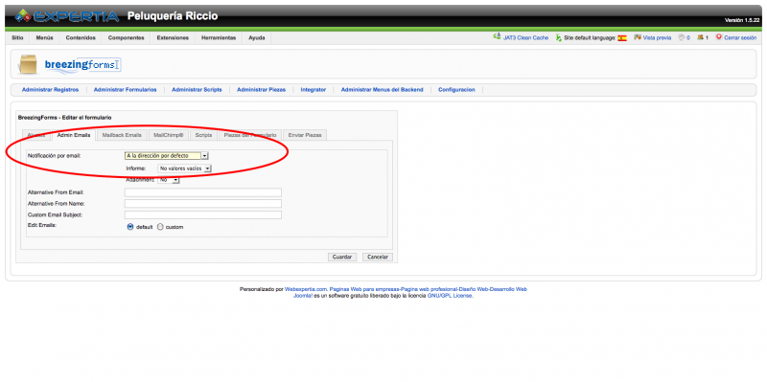Click the Vista previa preview icon

point(638,37)
